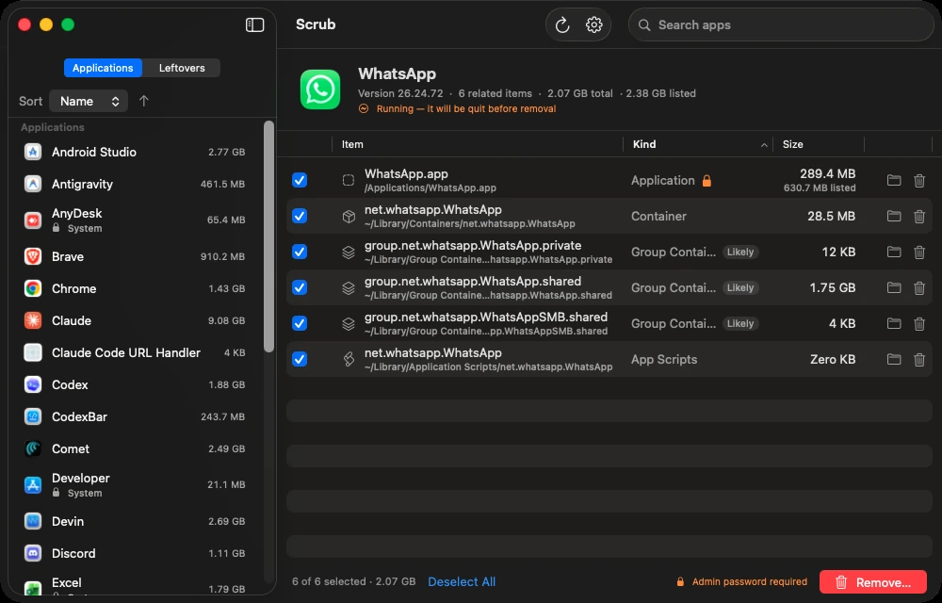Click the Discord app icon

(32, 553)
